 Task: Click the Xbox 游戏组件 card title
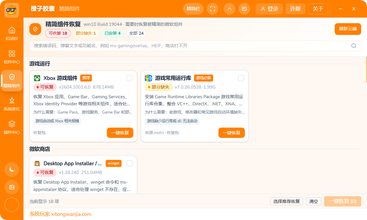(60, 78)
